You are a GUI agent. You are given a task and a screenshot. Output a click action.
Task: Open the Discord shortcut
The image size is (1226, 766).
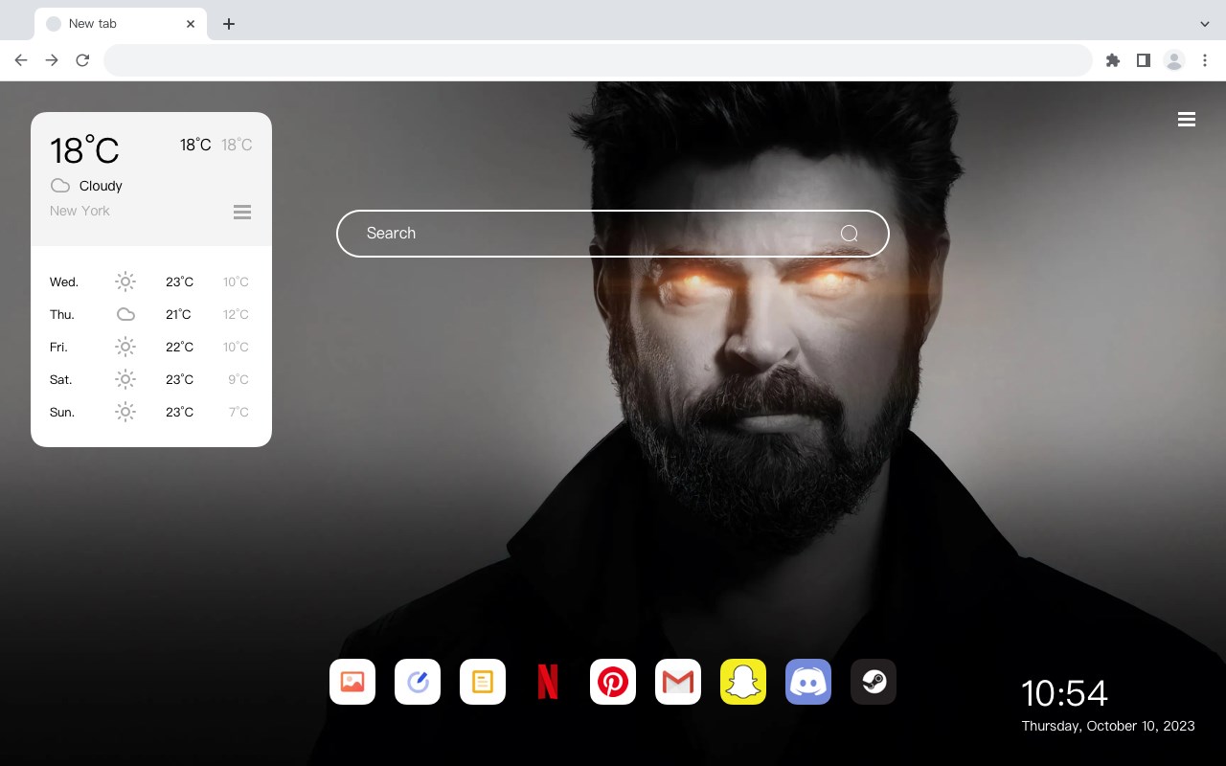(808, 682)
